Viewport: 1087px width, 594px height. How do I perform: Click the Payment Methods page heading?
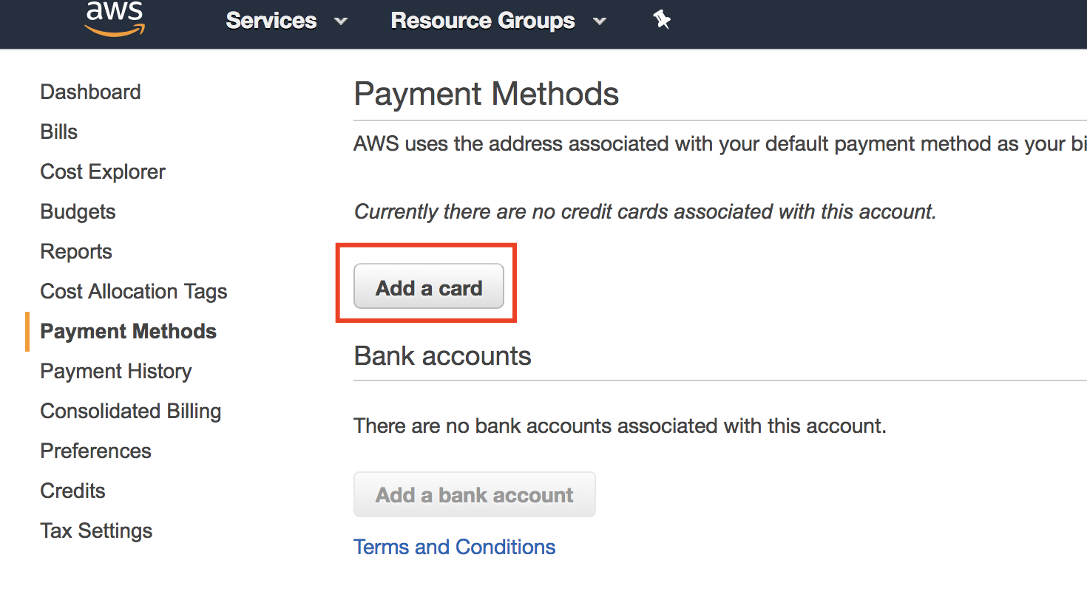pyautogui.click(x=486, y=95)
